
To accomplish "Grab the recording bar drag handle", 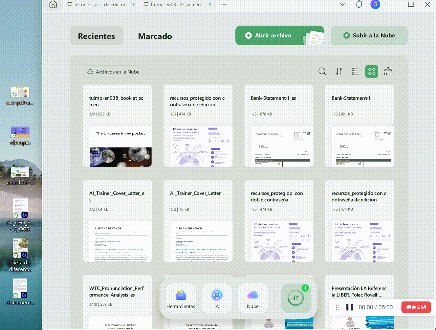I will click(337, 307).
